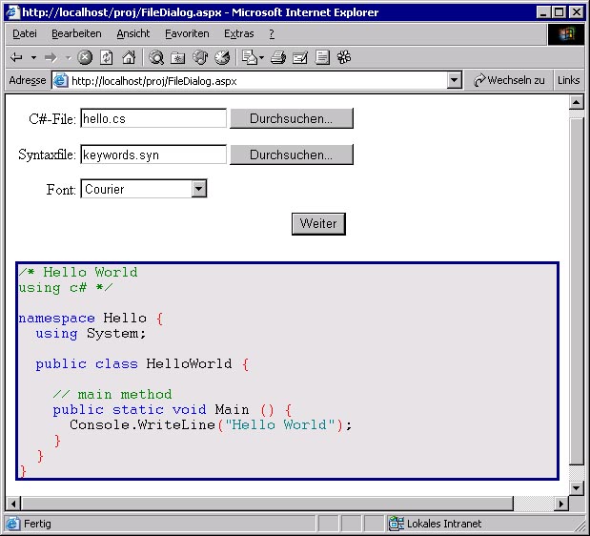Click the 'namespace' keyword in code
590x536 pixels.
pos(57,319)
